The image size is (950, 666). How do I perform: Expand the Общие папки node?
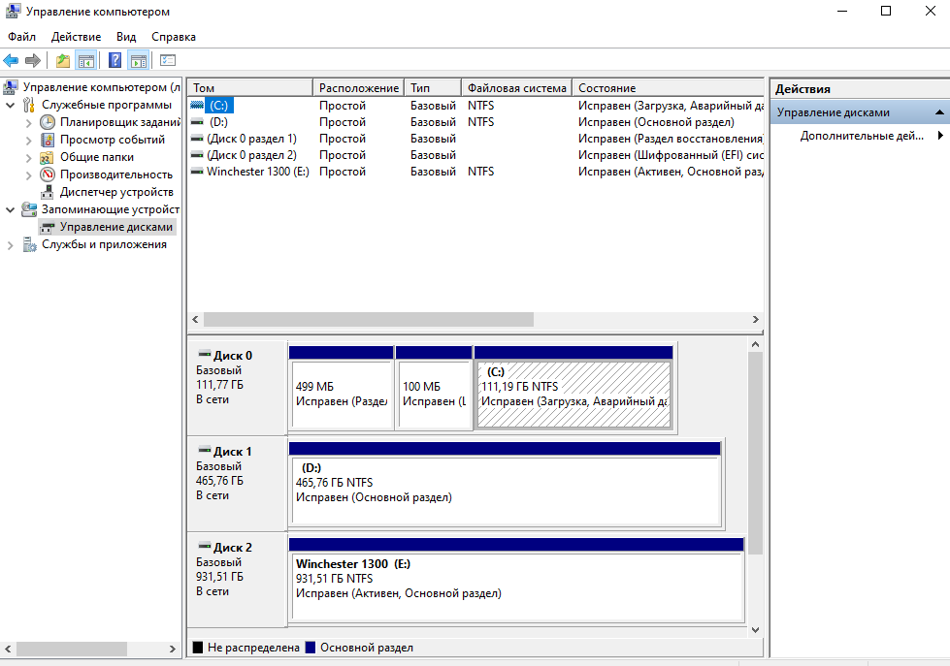(28, 158)
